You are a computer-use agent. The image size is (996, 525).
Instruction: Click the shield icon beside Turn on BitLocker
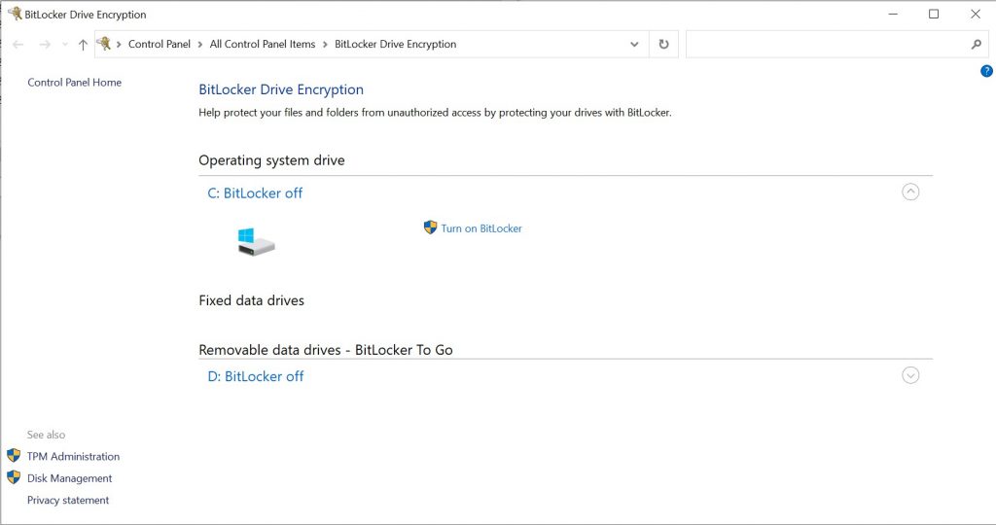[x=430, y=227]
